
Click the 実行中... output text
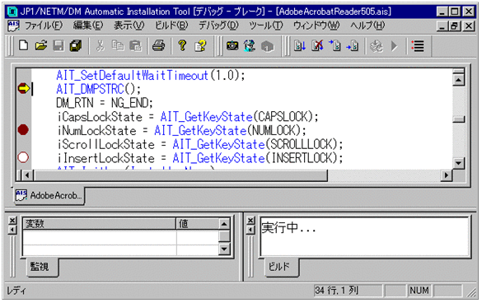click(288, 228)
